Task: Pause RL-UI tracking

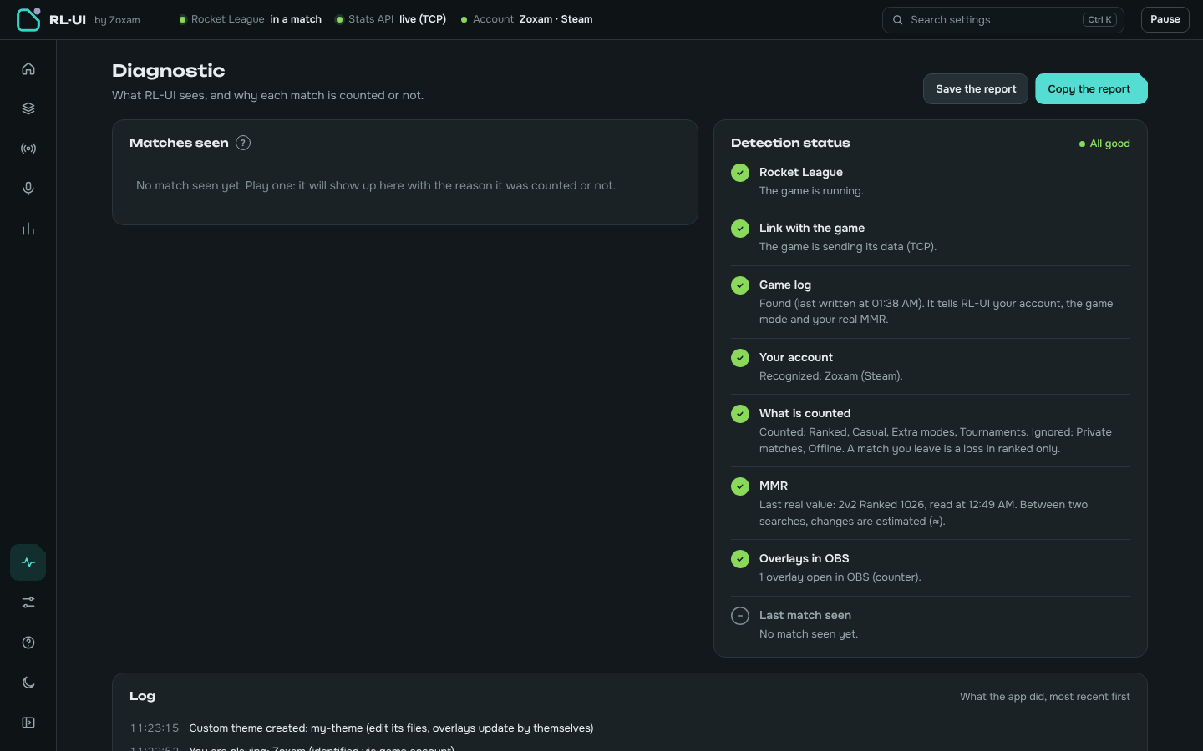Action: point(1165,19)
